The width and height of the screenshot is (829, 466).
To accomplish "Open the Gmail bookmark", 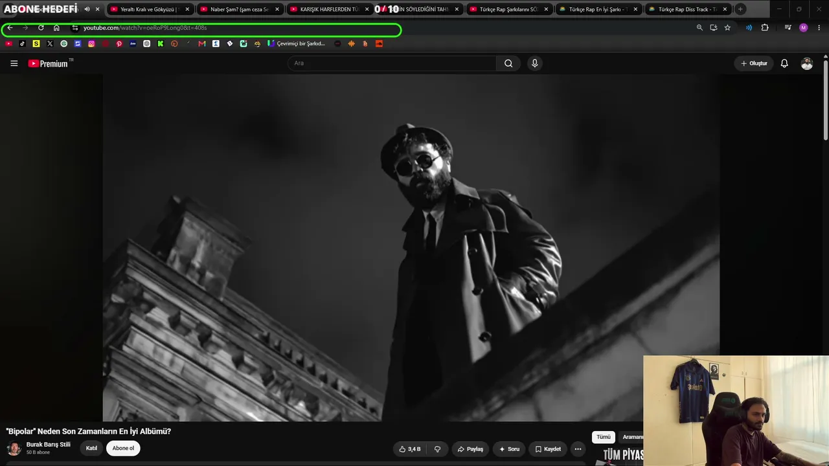I will coord(202,43).
